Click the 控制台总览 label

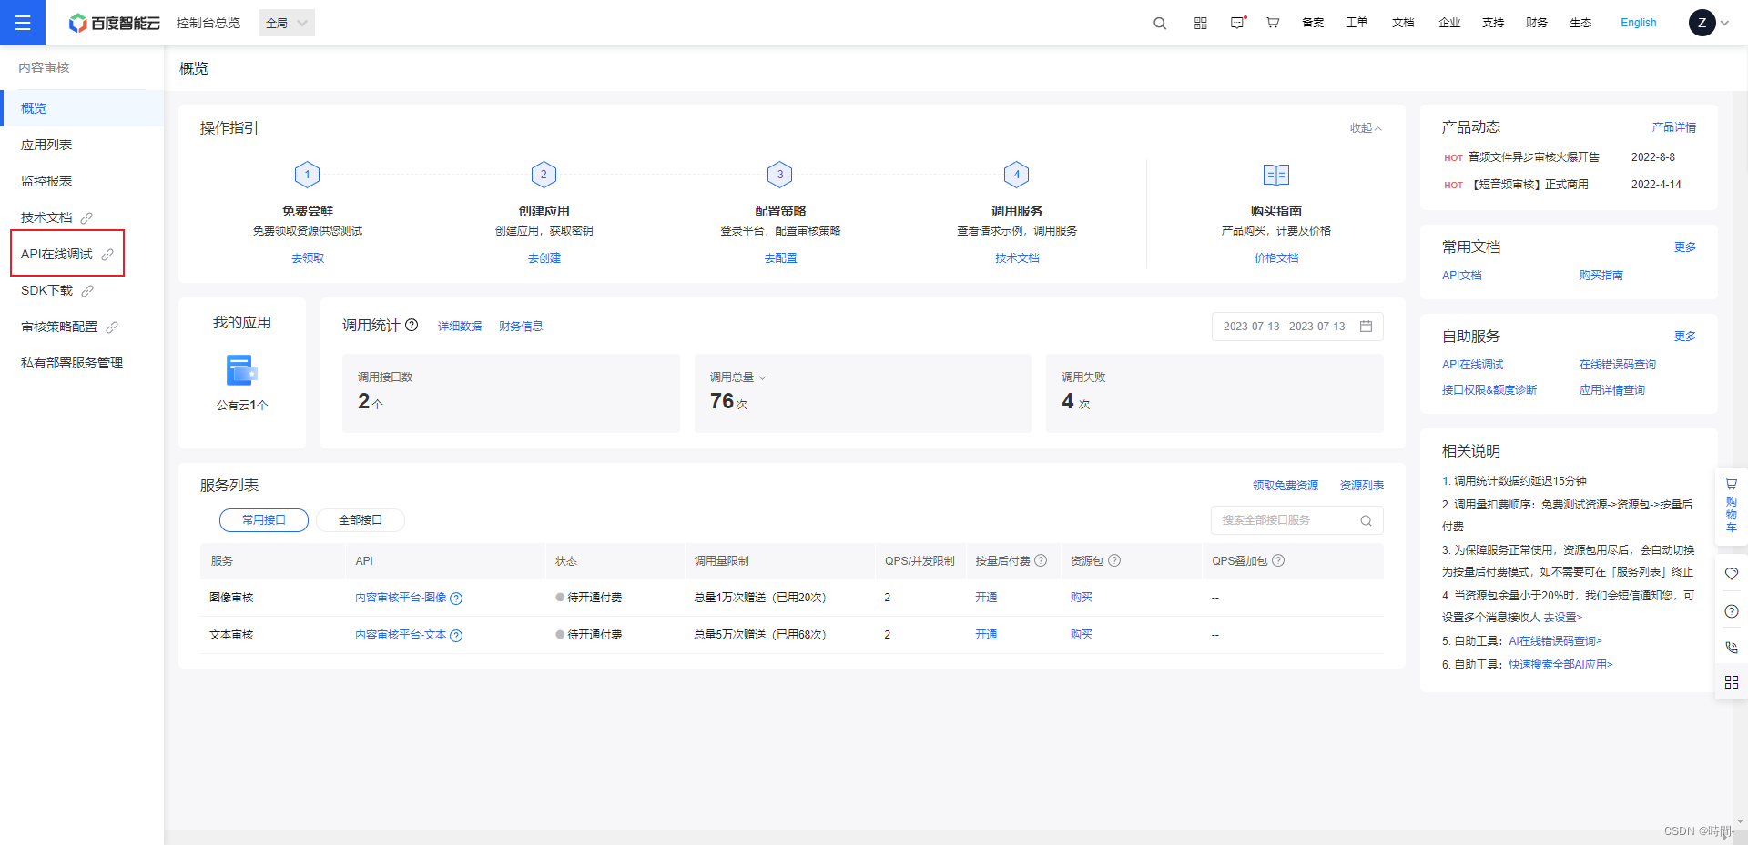point(208,23)
